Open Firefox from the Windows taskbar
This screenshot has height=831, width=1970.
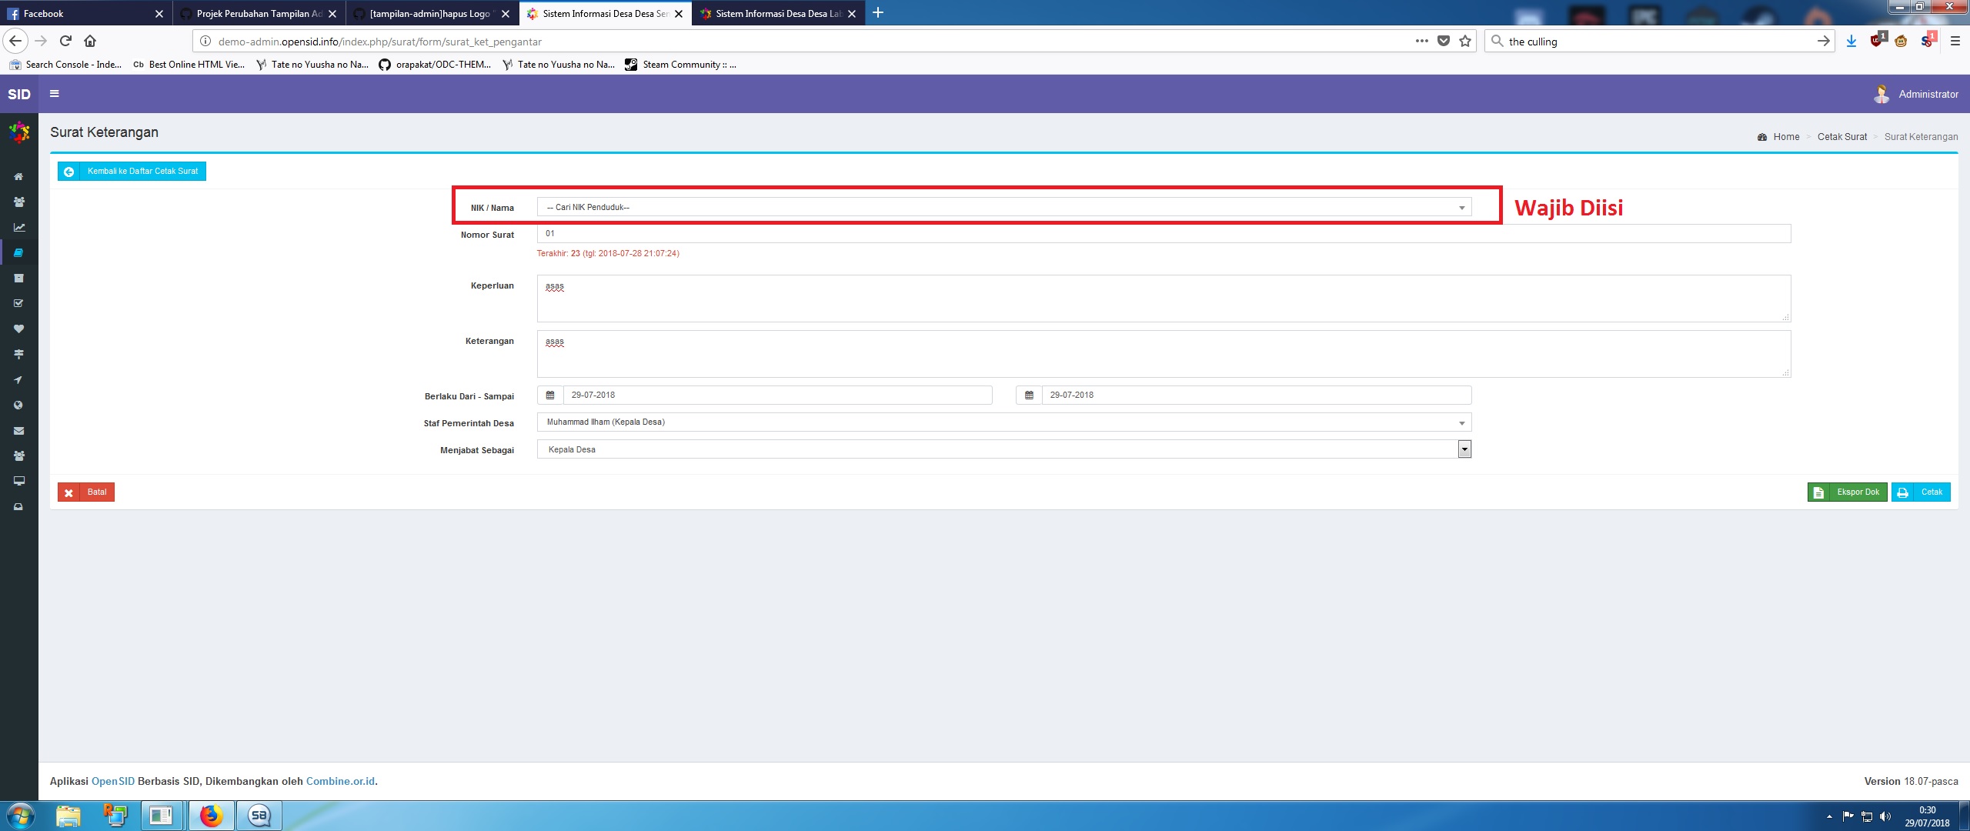210,816
